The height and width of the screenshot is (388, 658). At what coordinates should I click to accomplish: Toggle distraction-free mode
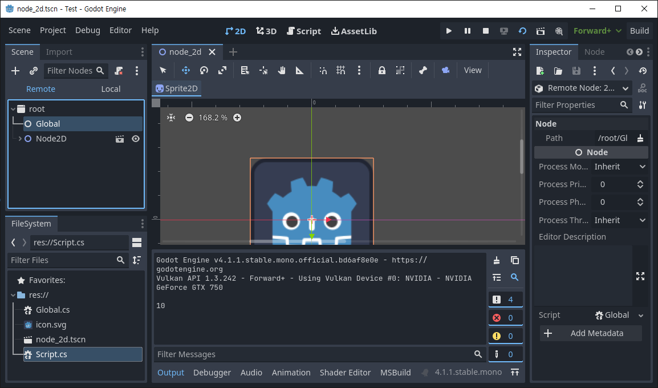[517, 52]
